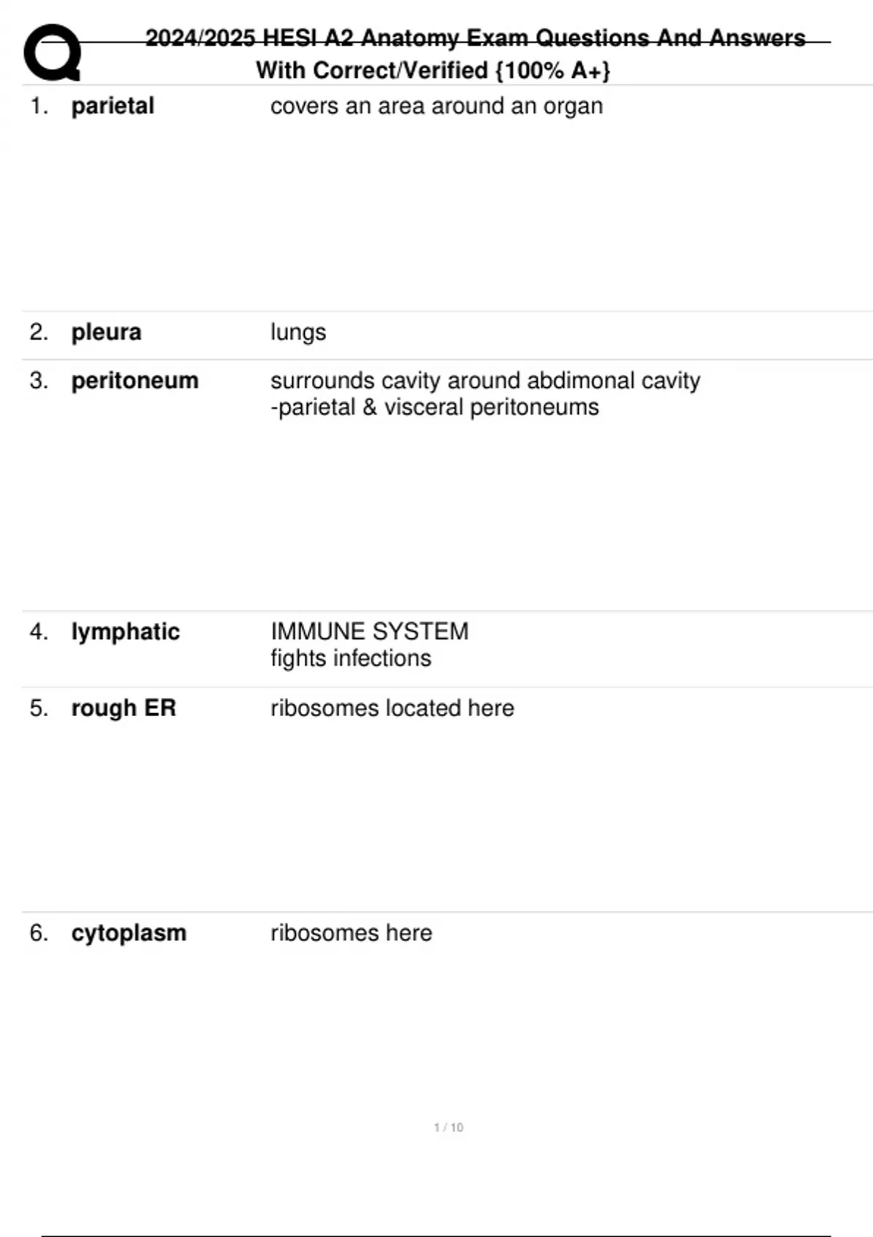Click definition 'covers an area around an organ'

coord(436,106)
